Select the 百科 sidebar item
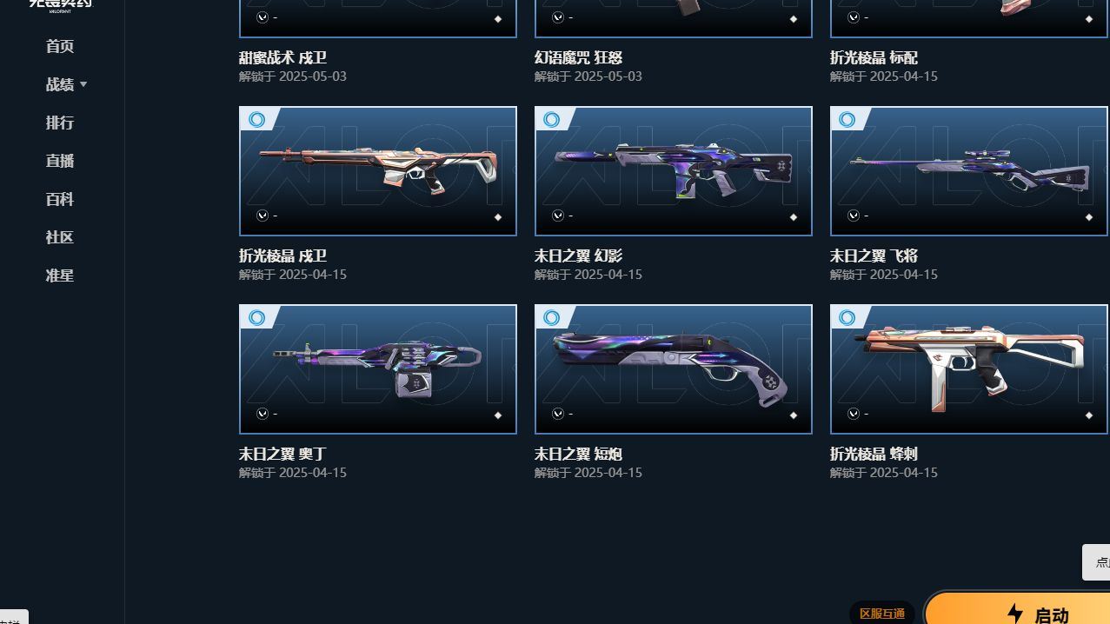Screen dimensions: 1110x624 click(x=60, y=199)
